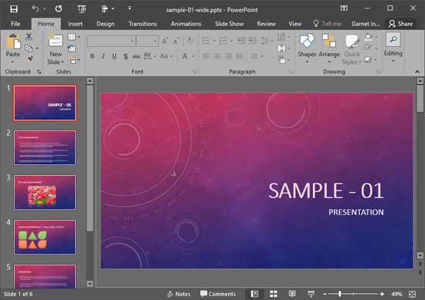Expand the Editing group dropdown
Viewport: 425px width, 300px height.
(393, 61)
